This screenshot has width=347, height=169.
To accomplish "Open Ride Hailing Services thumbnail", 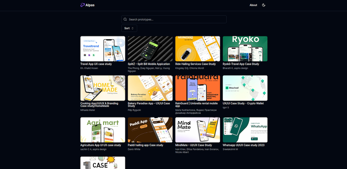I will pyautogui.click(x=198, y=49).
